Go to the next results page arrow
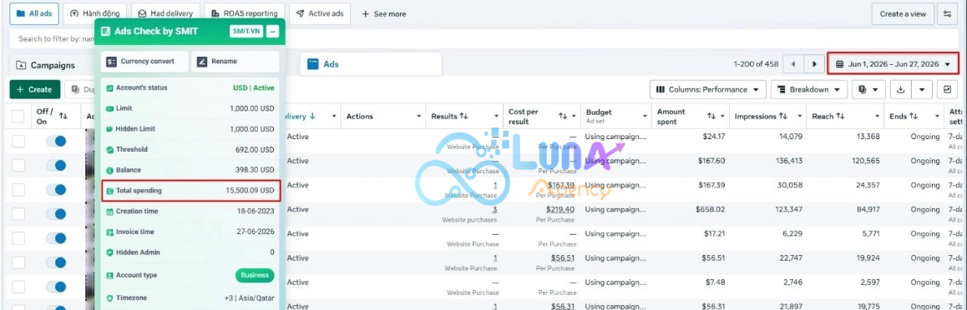This screenshot has width=967, height=310. coord(815,64)
